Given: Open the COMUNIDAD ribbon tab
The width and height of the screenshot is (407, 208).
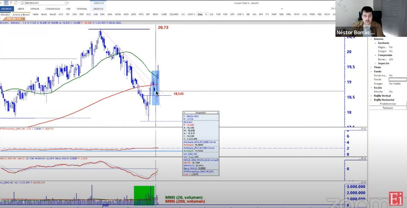Looking at the screenshot, I should (53, 9).
